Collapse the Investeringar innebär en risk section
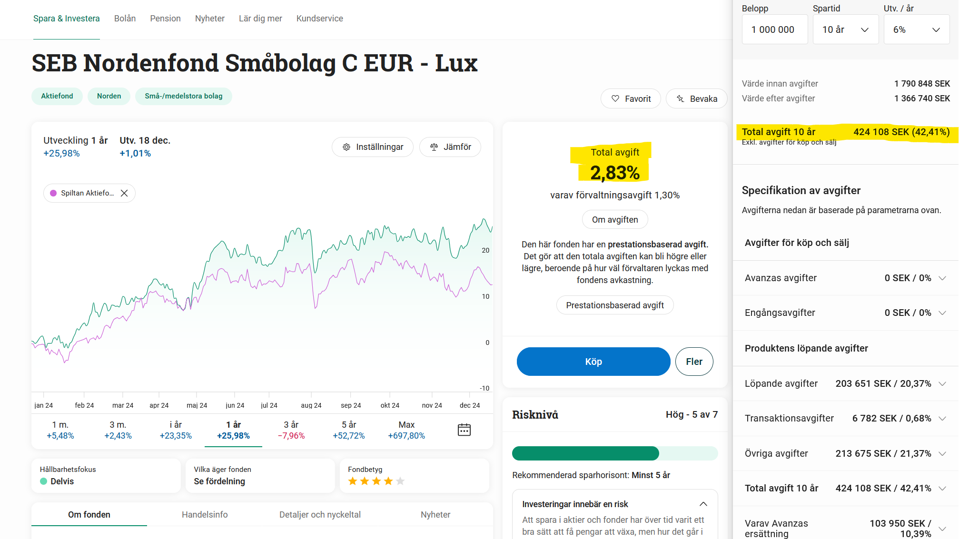 tap(703, 504)
